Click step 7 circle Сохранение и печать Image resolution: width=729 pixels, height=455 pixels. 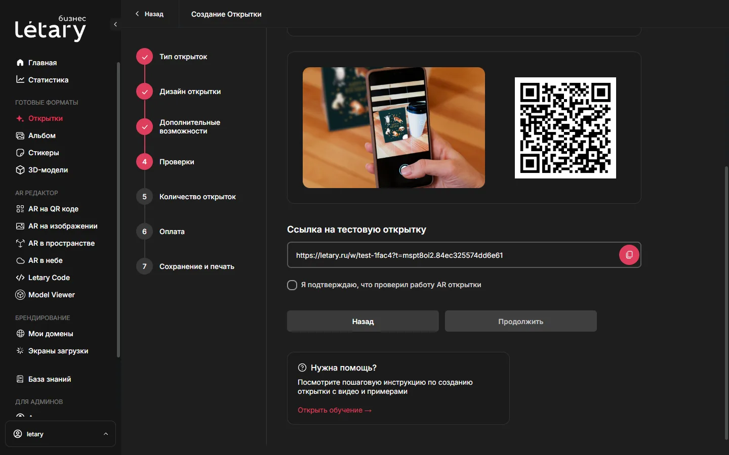tap(144, 266)
